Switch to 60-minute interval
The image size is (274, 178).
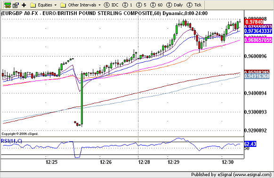coord(156,5)
